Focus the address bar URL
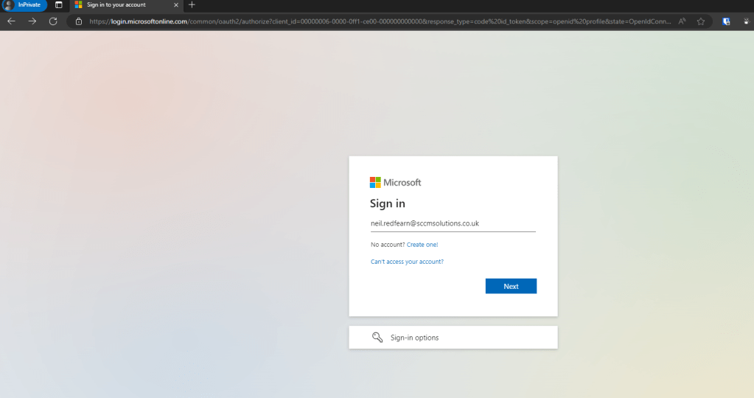Viewport: 754px width, 398px height. [x=369, y=21]
